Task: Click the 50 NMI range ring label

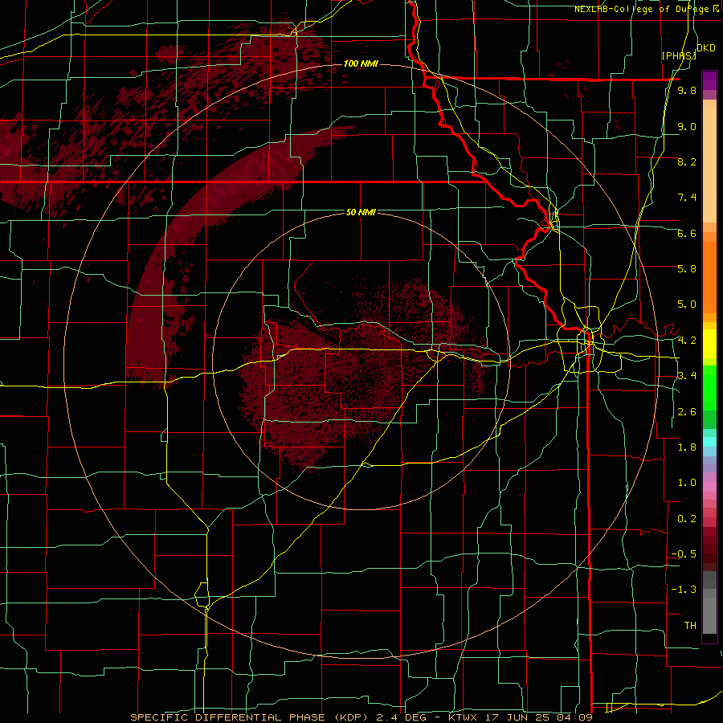Action: [361, 212]
